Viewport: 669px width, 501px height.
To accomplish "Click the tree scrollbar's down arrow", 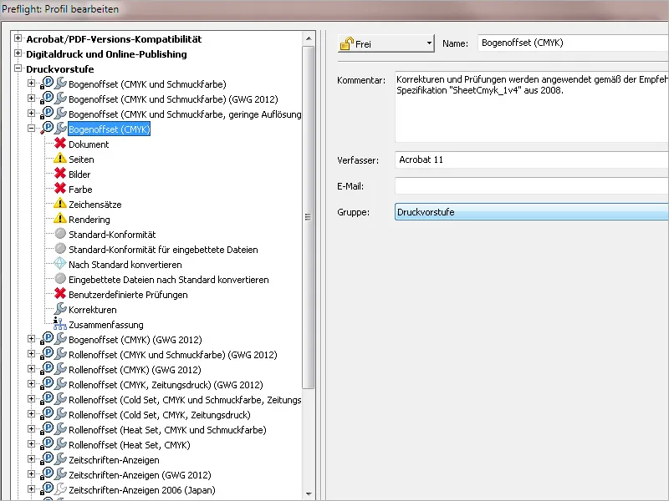I will pos(310,493).
